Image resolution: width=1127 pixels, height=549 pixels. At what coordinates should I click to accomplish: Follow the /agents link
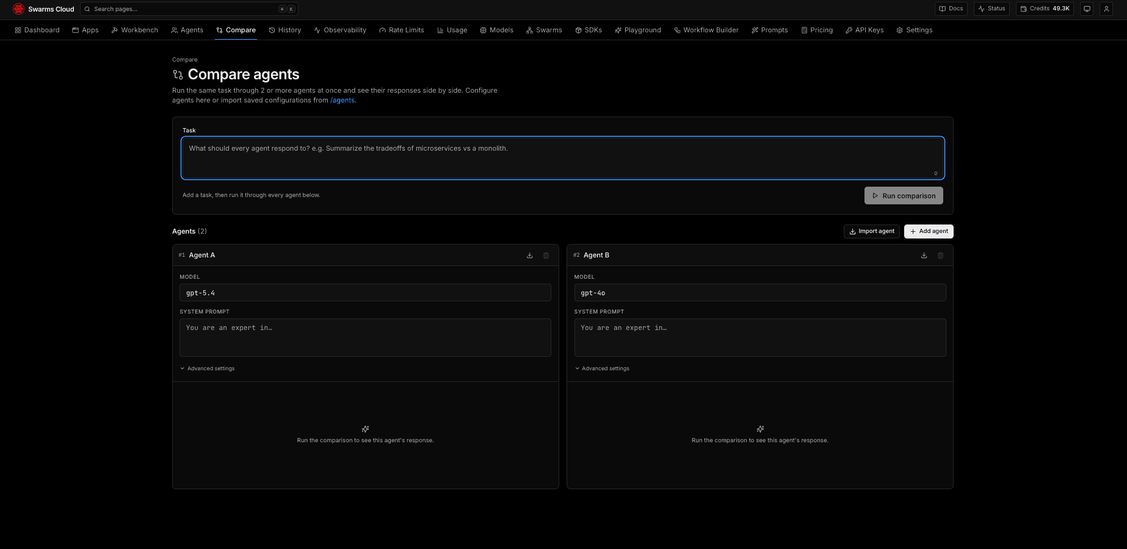(x=342, y=100)
